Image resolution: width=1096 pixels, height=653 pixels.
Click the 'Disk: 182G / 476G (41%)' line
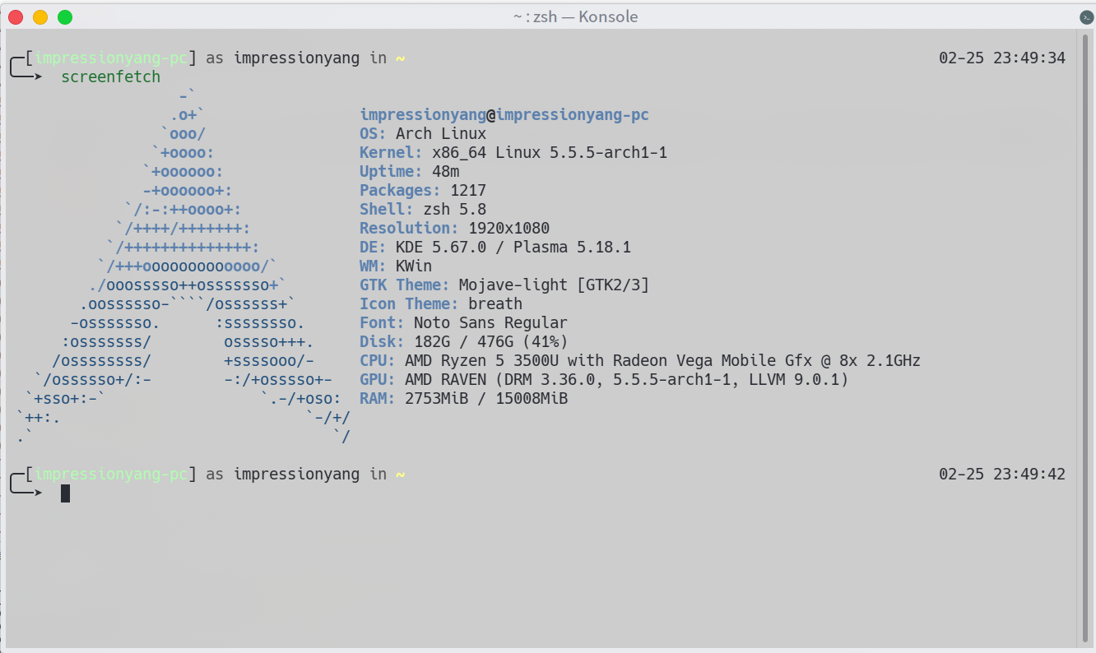463,342
